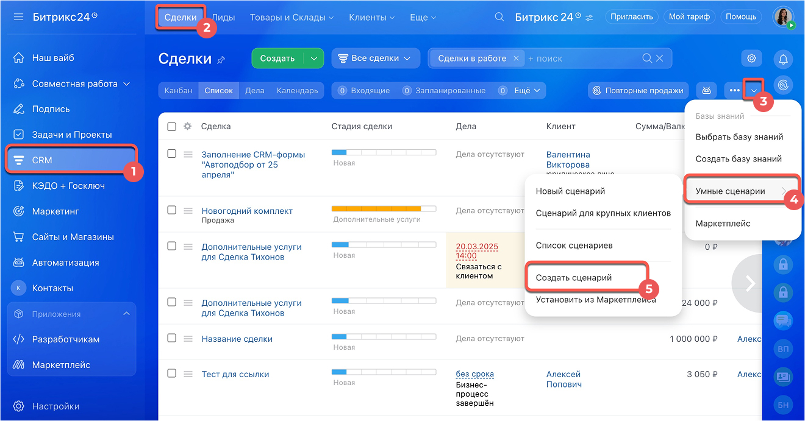The width and height of the screenshot is (805, 421).
Task: Select the checkbox for Название сделки row
Action: (x=171, y=338)
